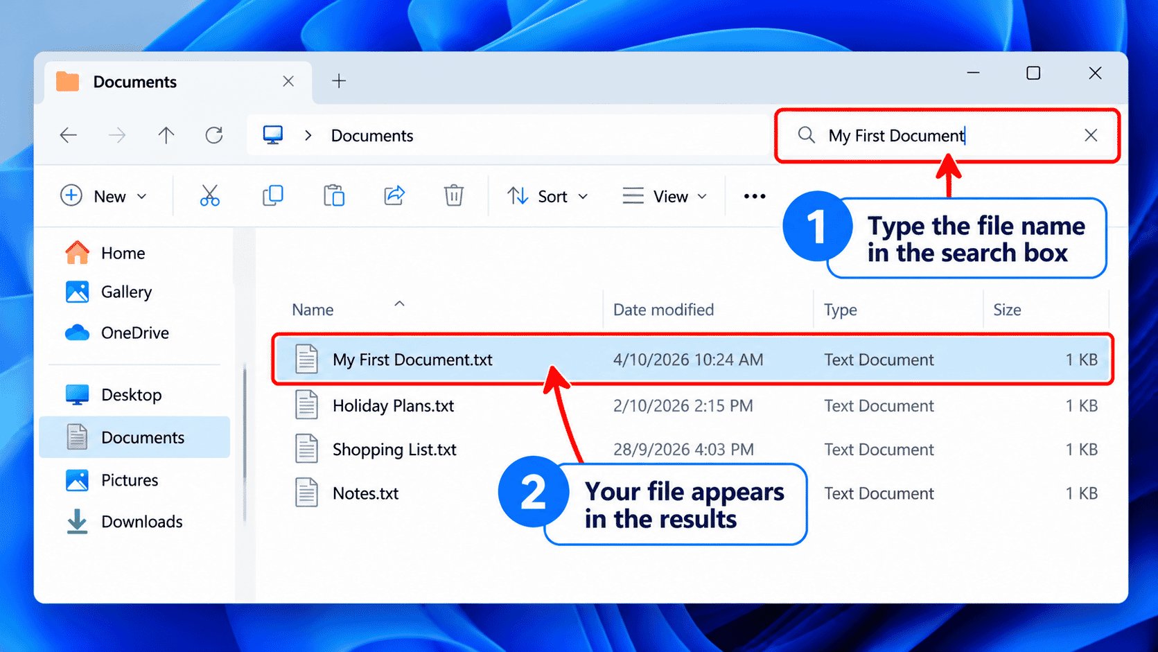Sort by the Type column header

[x=840, y=310]
